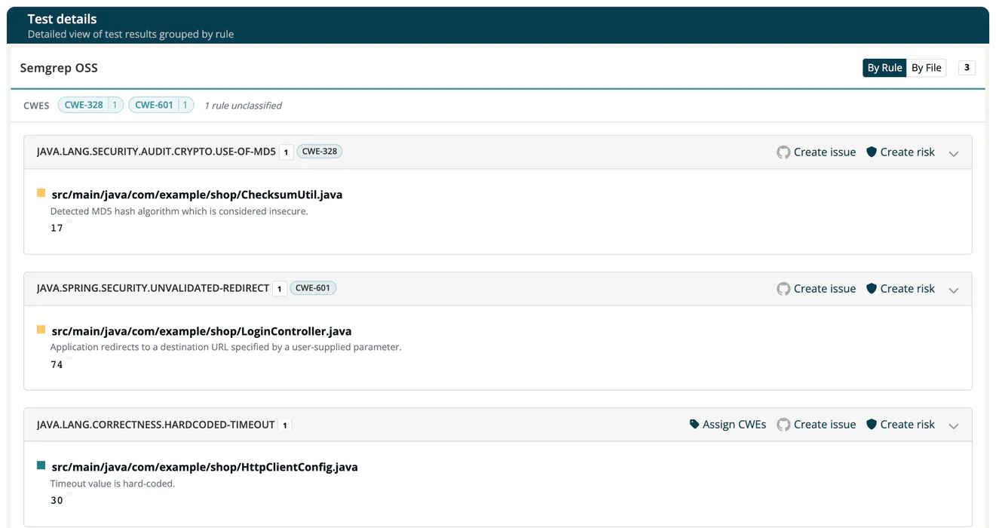This screenshot has width=996, height=528.
Task: Click shield icon in HARDCODED-TIMEOUT Create risk
Action: click(x=872, y=424)
